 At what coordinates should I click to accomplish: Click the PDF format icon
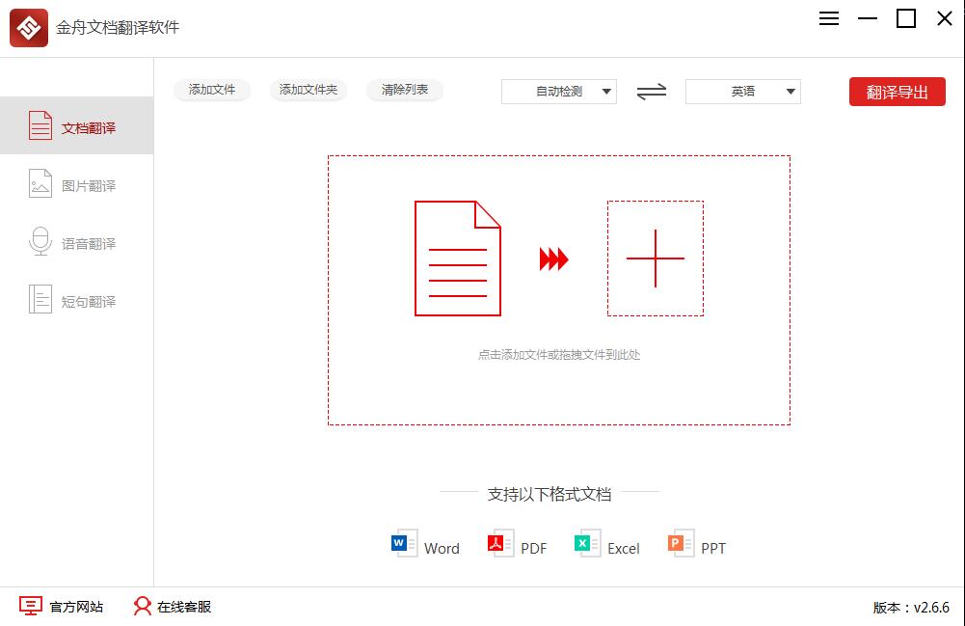[x=497, y=542]
